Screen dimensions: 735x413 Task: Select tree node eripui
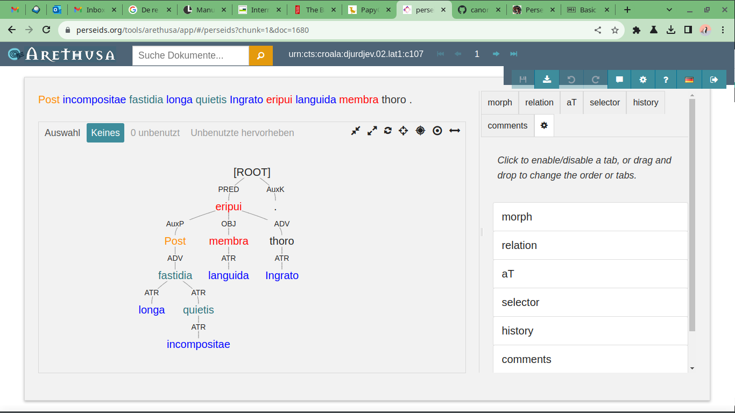(x=229, y=206)
